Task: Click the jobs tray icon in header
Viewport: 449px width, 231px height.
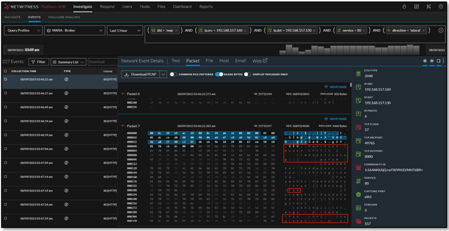Action: point(416,6)
